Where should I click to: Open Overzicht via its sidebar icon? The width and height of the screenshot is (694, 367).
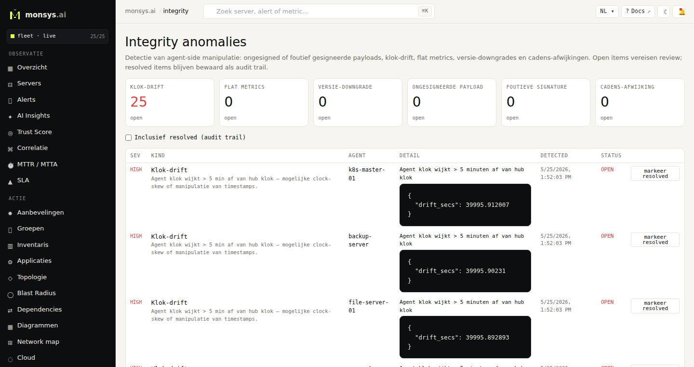(x=11, y=68)
